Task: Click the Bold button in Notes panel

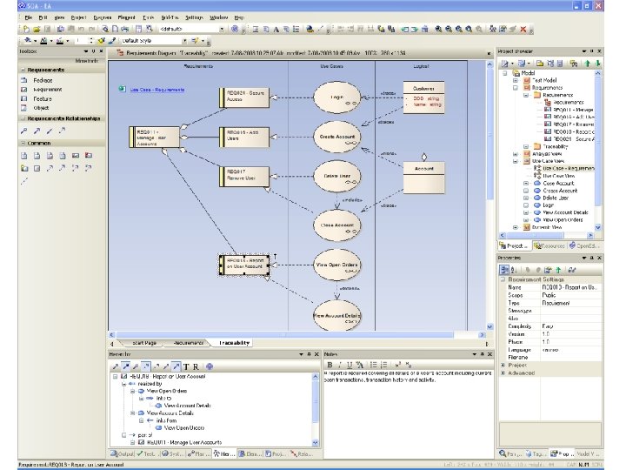Action: tap(330, 366)
